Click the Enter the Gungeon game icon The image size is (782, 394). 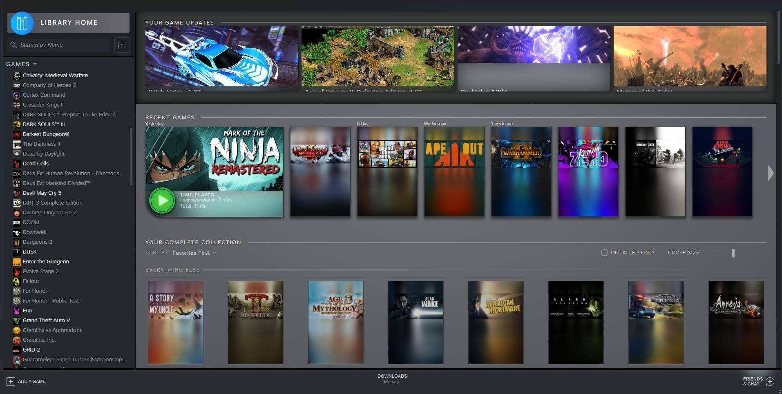pyautogui.click(x=17, y=262)
